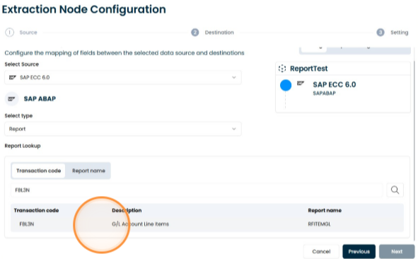Click the SAP logo beside SAP ABAP

point(11,99)
